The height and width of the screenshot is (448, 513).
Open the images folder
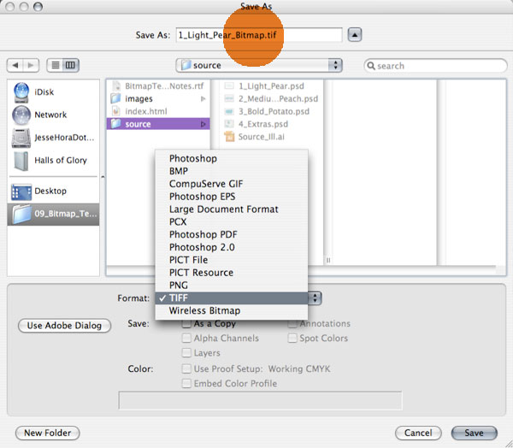(158, 98)
